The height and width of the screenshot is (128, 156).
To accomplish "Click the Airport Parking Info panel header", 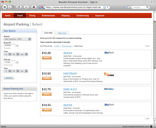I will pyautogui.click(x=19, y=89).
